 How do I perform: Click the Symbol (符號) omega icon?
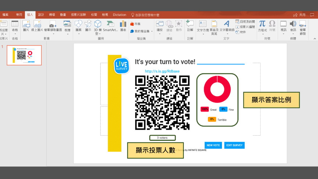(272, 24)
